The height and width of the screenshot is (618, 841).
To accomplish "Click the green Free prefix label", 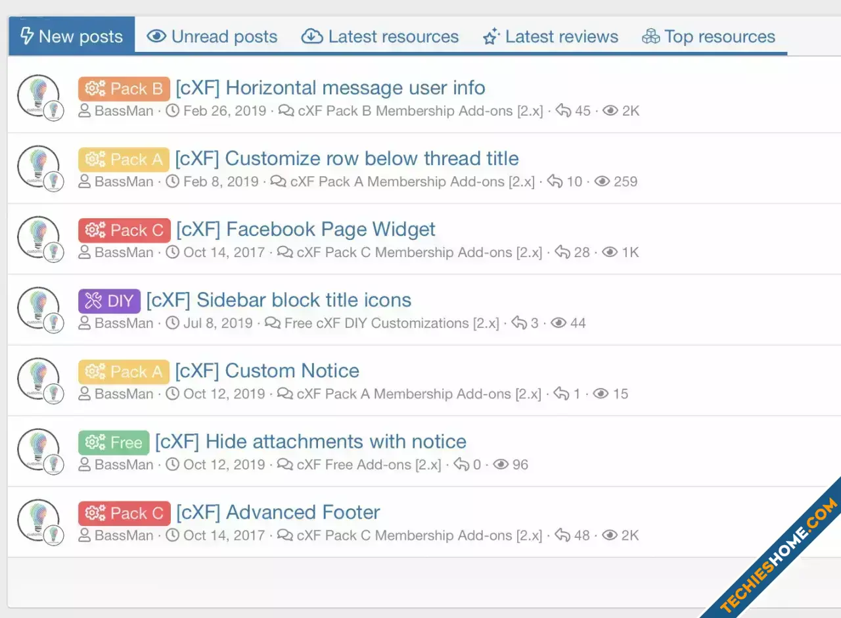I will (114, 442).
